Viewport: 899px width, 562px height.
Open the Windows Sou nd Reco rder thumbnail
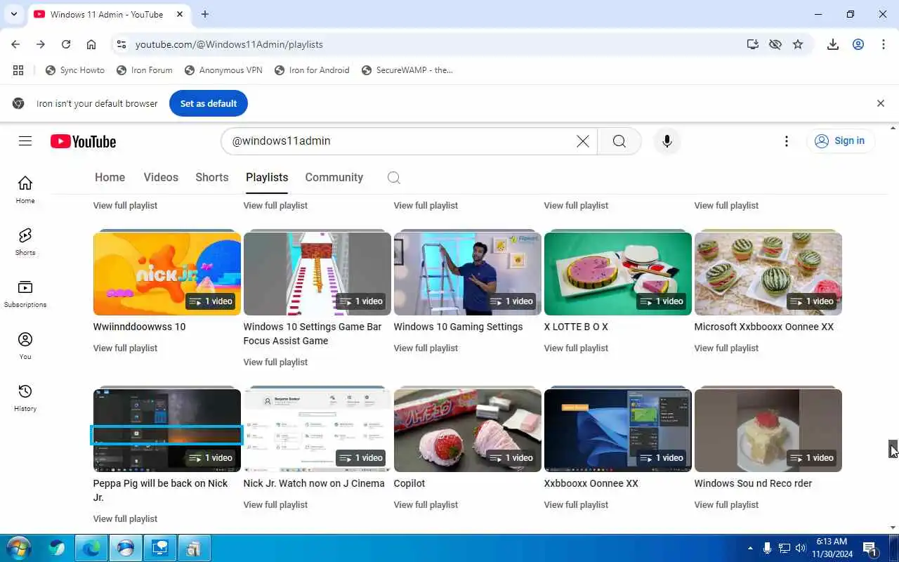pyautogui.click(x=768, y=431)
